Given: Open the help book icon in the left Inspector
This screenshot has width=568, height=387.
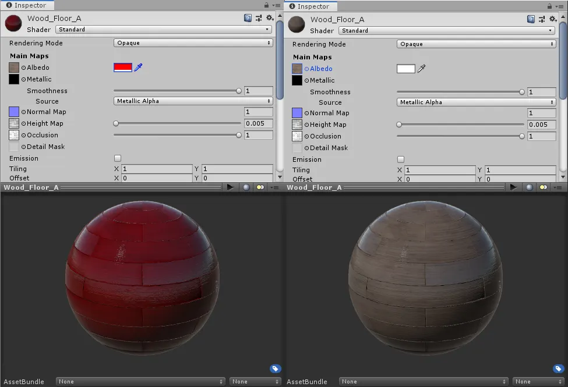Looking at the screenshot, I should pos(248,19).
